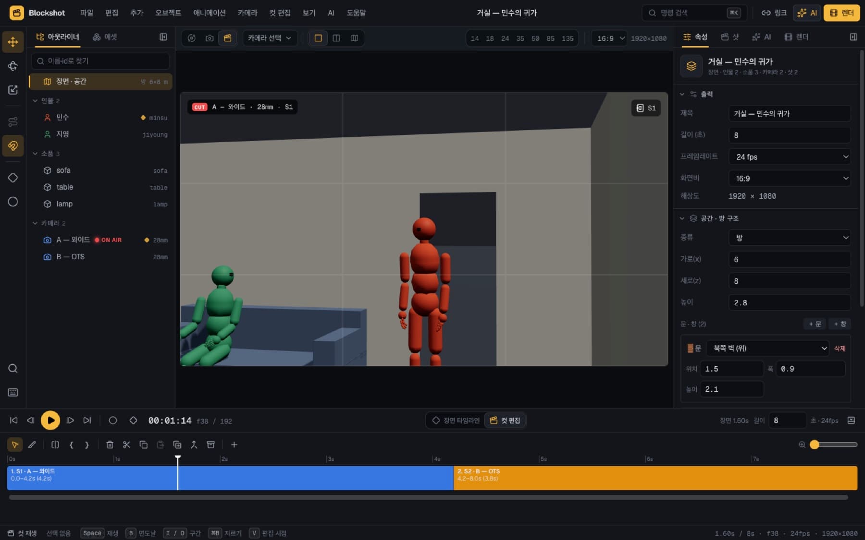This screenshot has height=540, width=865.
Task: Click the 링크 button
Action: click(774, 13)
